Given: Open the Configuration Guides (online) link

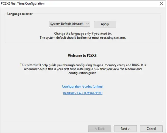Looking at the screenshot, I should coord(83,86).
